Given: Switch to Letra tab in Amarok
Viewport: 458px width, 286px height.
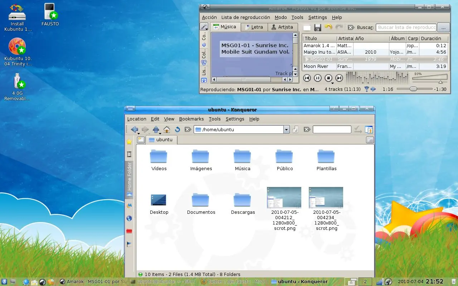Looking at the screenshot, I should pyautogui.click(x=254, y=27).
